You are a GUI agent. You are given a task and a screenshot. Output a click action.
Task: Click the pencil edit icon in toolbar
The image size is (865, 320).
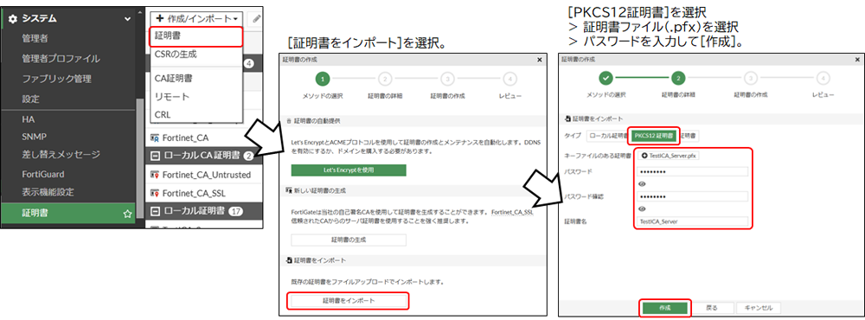[x=257, y=19]
